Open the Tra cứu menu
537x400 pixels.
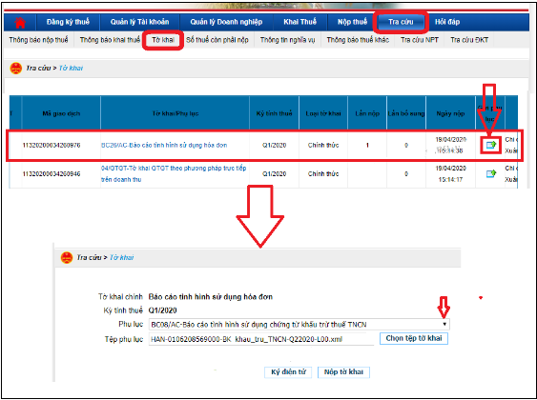tap(401, 22)
